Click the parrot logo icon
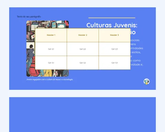Image resolution: width=165 pixels, height=132 pixels. point(146,81)
